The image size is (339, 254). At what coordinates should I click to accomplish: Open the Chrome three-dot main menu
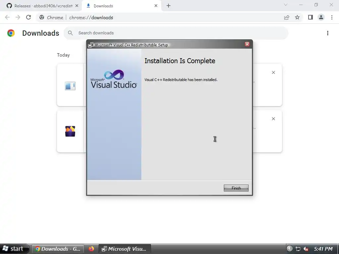(332, 17)
